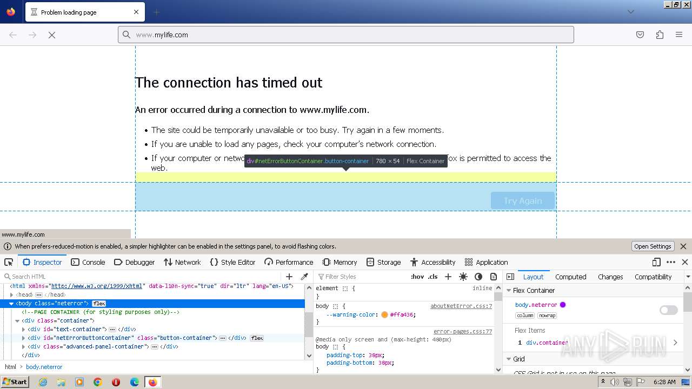This screenshot has height=389, width=692.
Task: Toggle the :hov pseudo-class panel
Action: 417,277
